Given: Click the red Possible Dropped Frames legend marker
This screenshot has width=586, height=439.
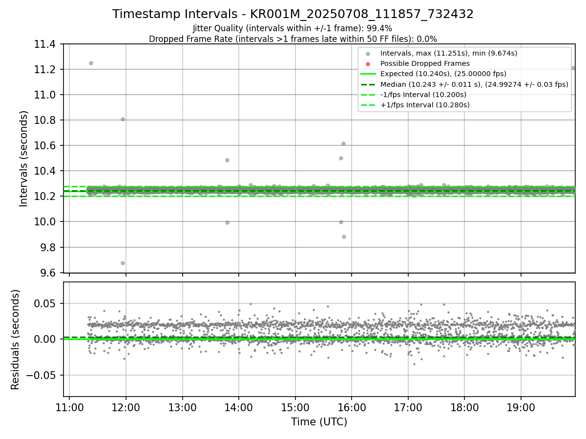Looking at the screenshot, I should pos(368,64).
